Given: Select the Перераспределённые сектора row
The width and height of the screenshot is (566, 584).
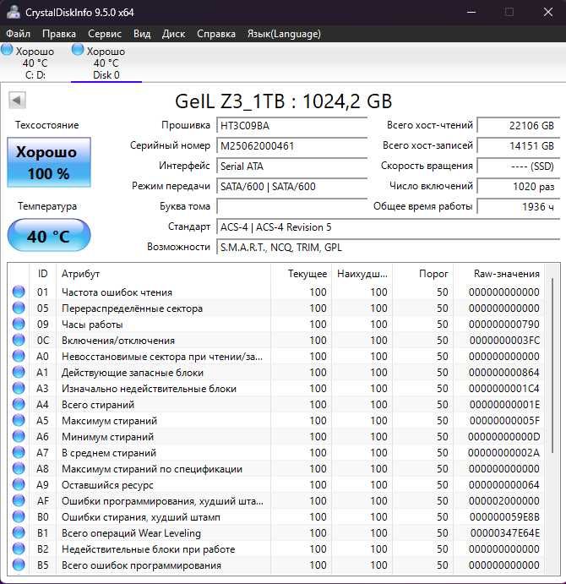Looking at the screenshot, I should point(275,308).
